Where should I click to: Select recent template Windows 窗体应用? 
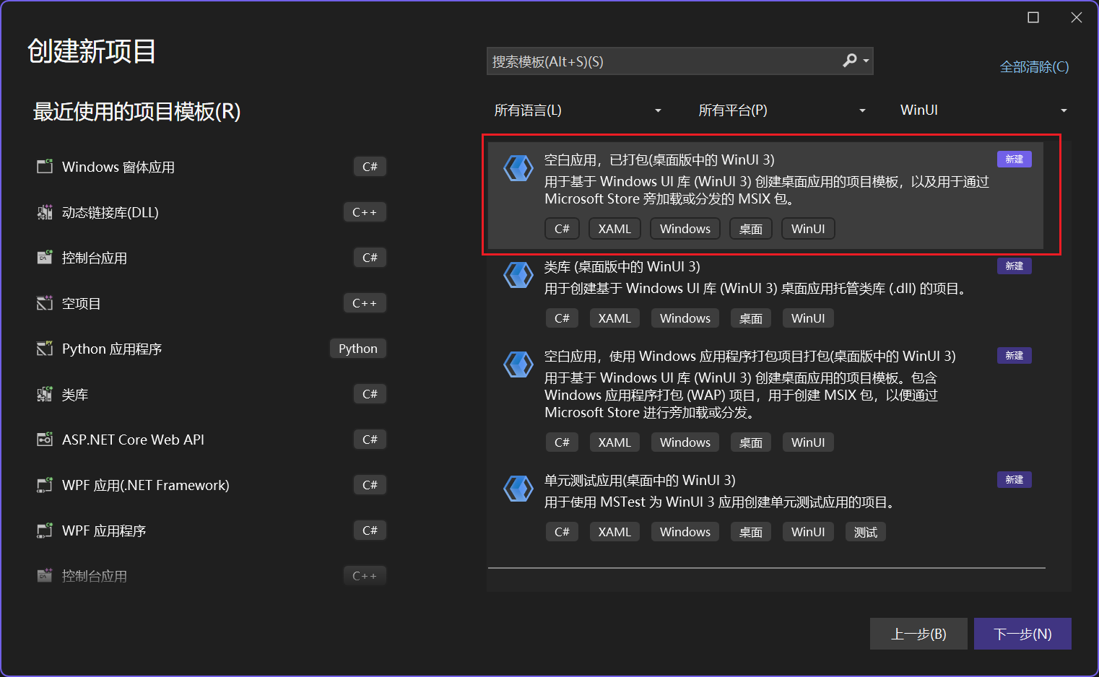[118, 167]
